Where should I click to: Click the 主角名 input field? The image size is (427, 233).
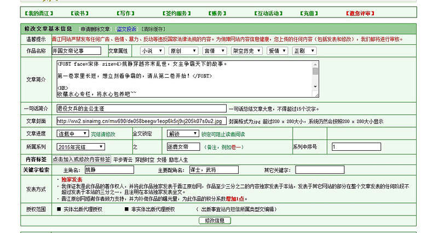pyautogui.click(x=109, y=170)
